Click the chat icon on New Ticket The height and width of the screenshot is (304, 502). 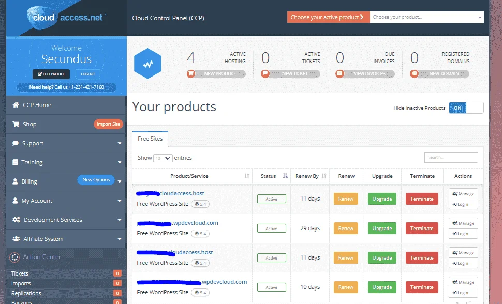[265, 74]
